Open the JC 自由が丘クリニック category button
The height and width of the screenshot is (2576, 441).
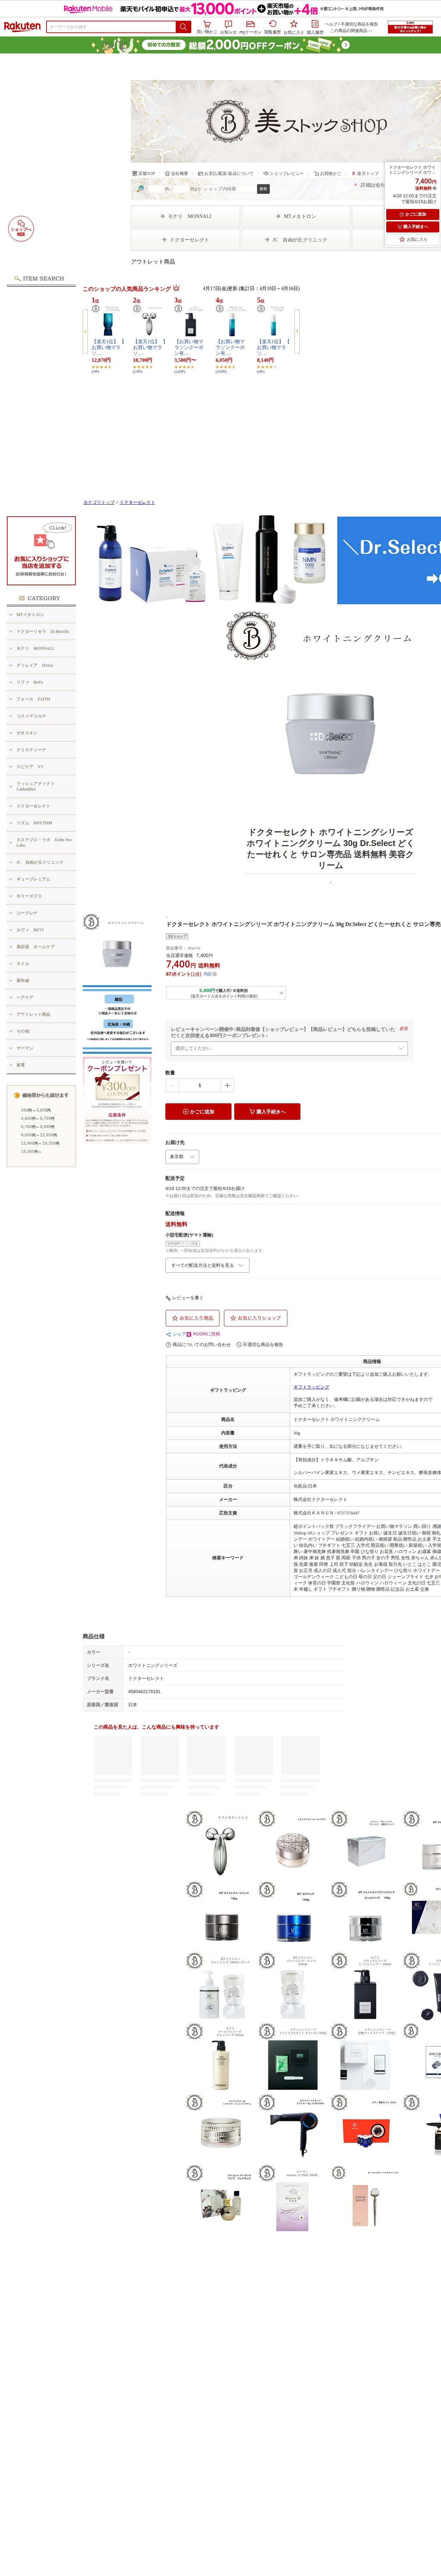coord(296,240)
